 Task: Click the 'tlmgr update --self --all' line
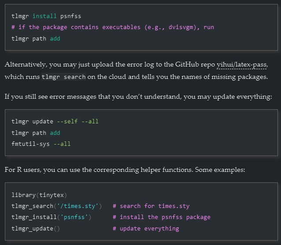pyautogui.click(x=55, y=121)
